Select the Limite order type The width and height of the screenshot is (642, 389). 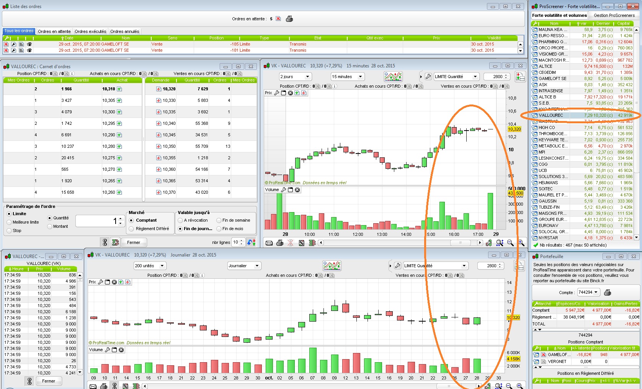(10, 214)
